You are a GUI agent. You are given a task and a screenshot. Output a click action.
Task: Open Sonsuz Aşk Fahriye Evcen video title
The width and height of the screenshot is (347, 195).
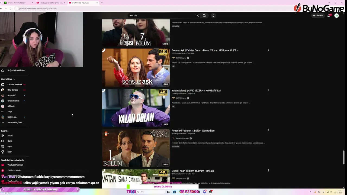click(205, 50)
